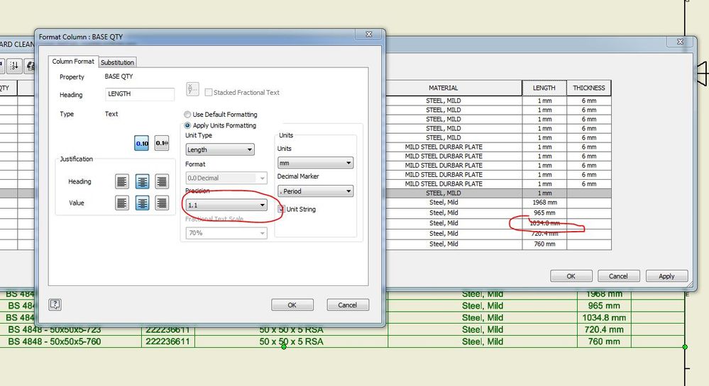Toggle the trailing zeros button

(x=161, y=143)
